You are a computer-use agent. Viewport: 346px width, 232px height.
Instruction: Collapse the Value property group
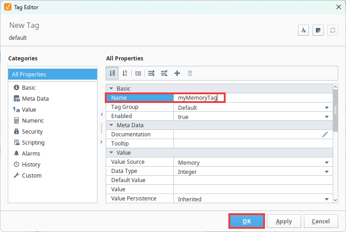click(x=111, y=153)
